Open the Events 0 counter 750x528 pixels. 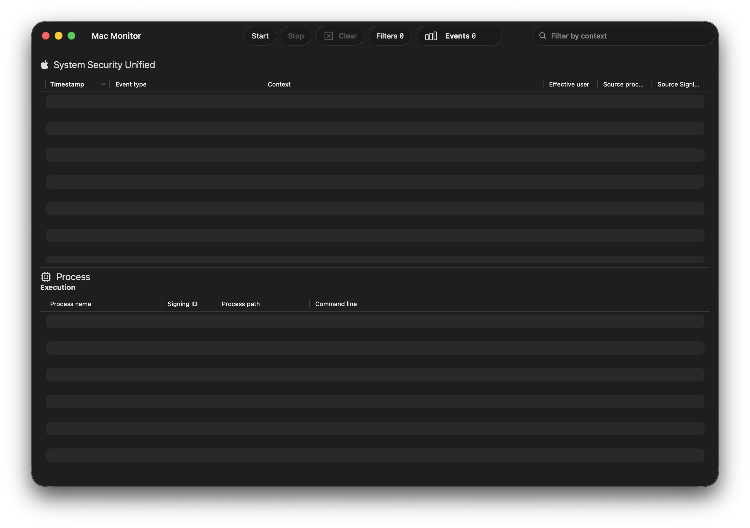click(x=460, y=36)
